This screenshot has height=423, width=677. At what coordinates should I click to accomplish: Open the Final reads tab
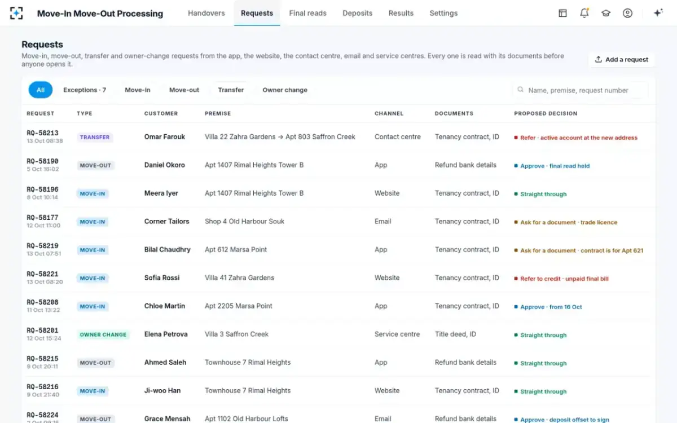tap(307, 13)
